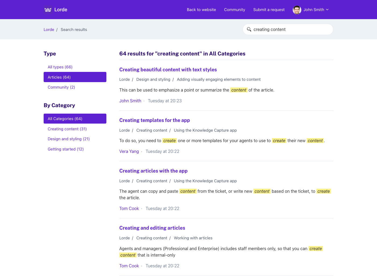Click Tuesday at 20:22 beside Vera Yang
Image resolution: width=377 pixels, height=280 pixels.
[162, 151]
